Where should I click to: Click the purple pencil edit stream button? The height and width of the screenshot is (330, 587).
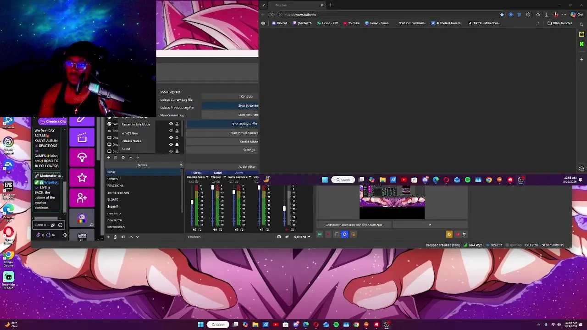click(x=82, y=121)
